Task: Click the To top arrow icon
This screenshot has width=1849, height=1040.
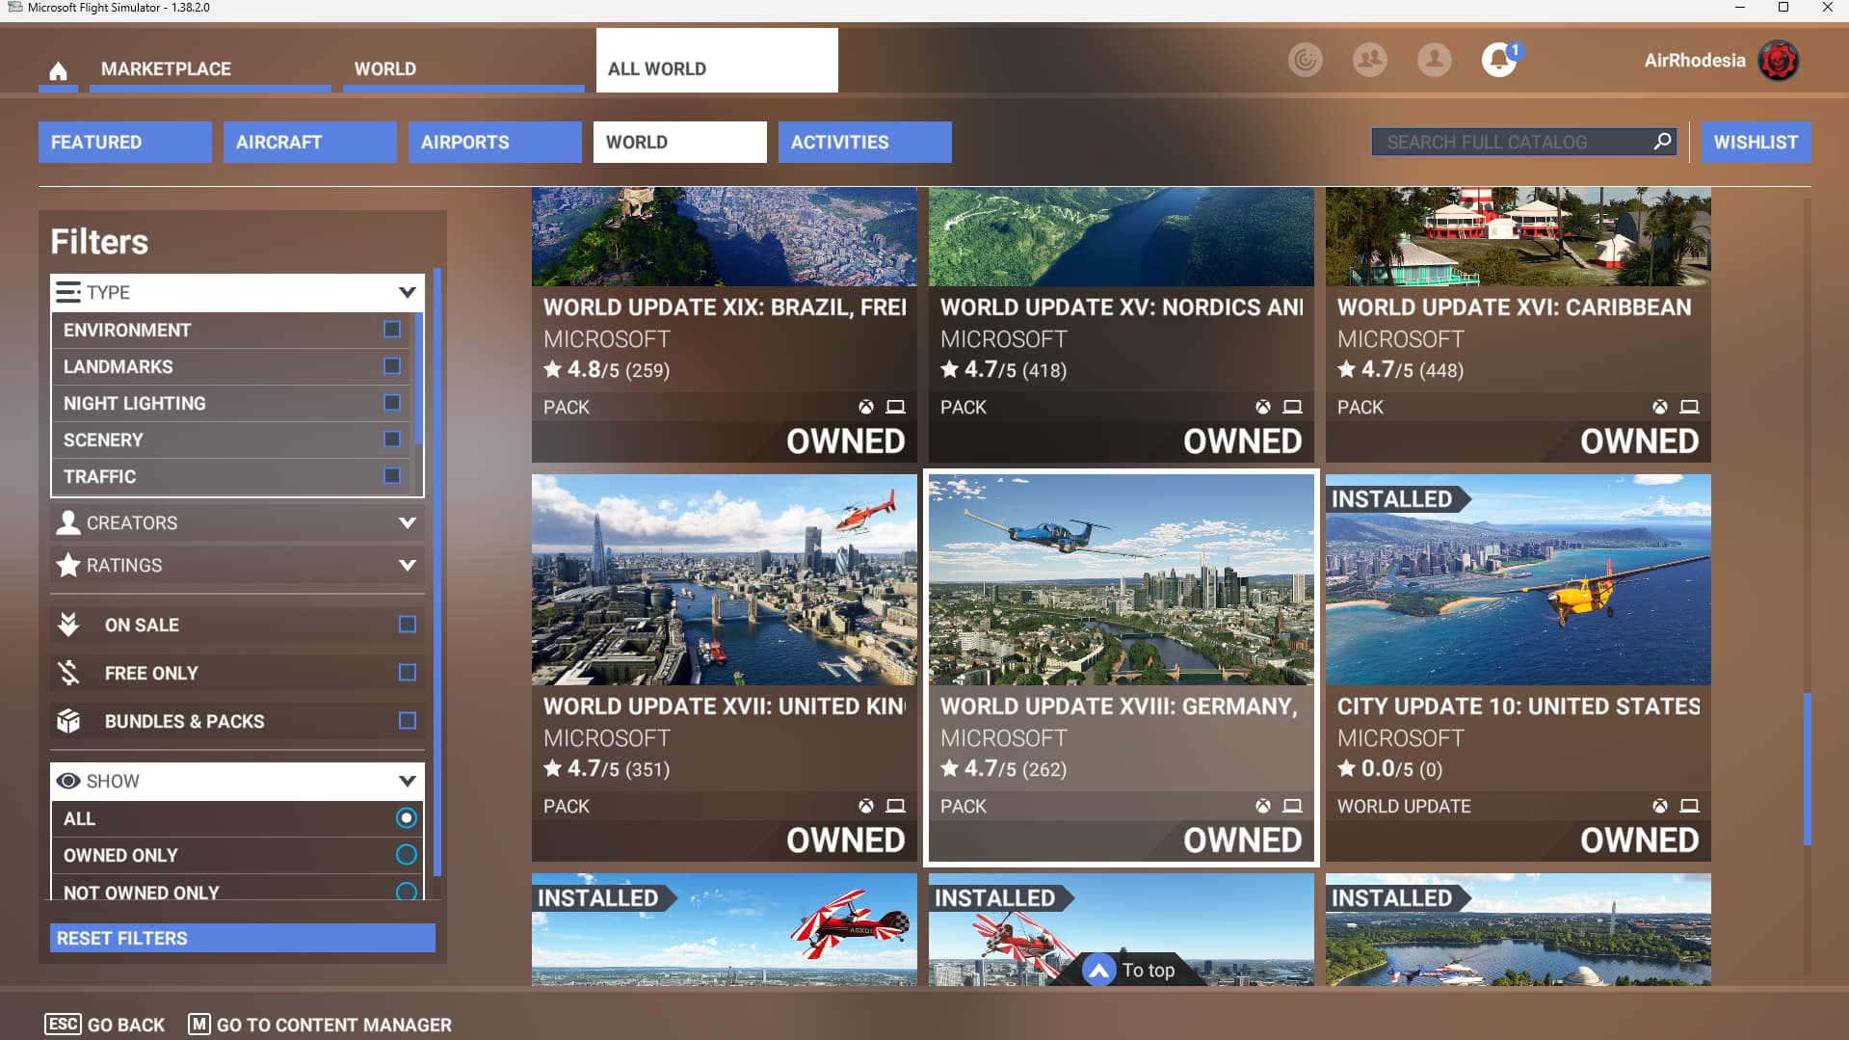Action: (x=1098, y=970)
